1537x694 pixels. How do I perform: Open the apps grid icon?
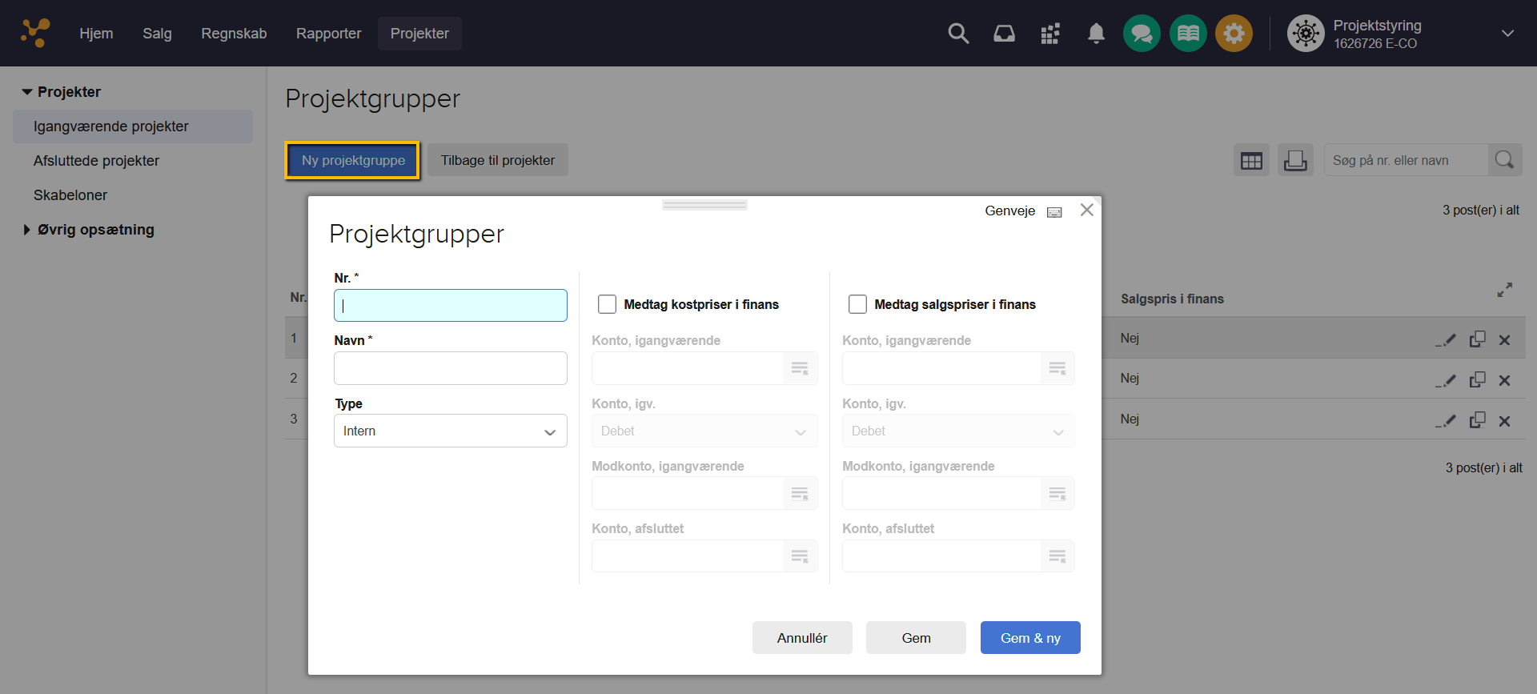point(1049,34)
